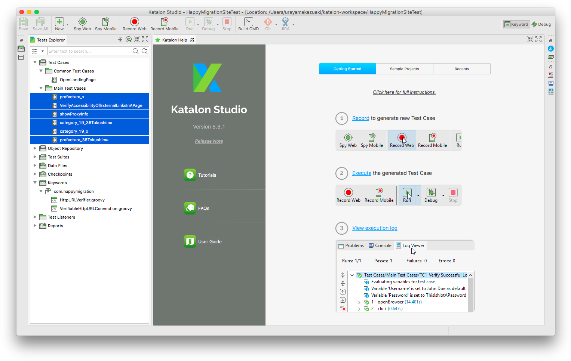This screenshot has height=361, width=571.
Task: Open advanced search with plus magnifier icon
Action: 145,51
